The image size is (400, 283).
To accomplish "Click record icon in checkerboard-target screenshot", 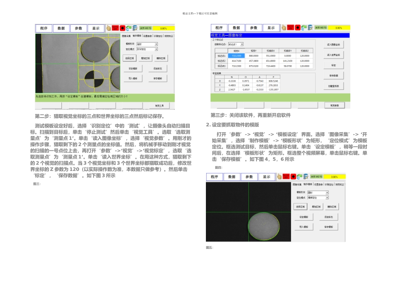I will pyautogui.click(x=123, y=28).
